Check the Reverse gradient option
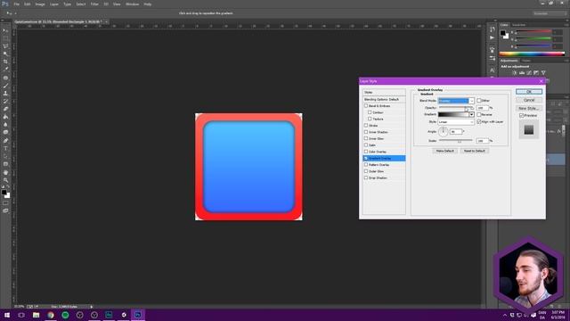This screenshot has height=321, width=570. pos(479,115)
